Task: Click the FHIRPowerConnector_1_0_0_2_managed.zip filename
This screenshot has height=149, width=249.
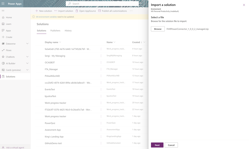Action: [x=187, y=29]
